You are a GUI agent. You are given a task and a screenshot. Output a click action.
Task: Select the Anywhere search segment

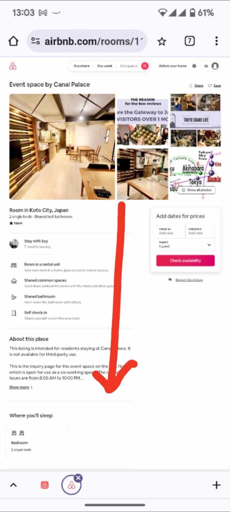[81, 66]
